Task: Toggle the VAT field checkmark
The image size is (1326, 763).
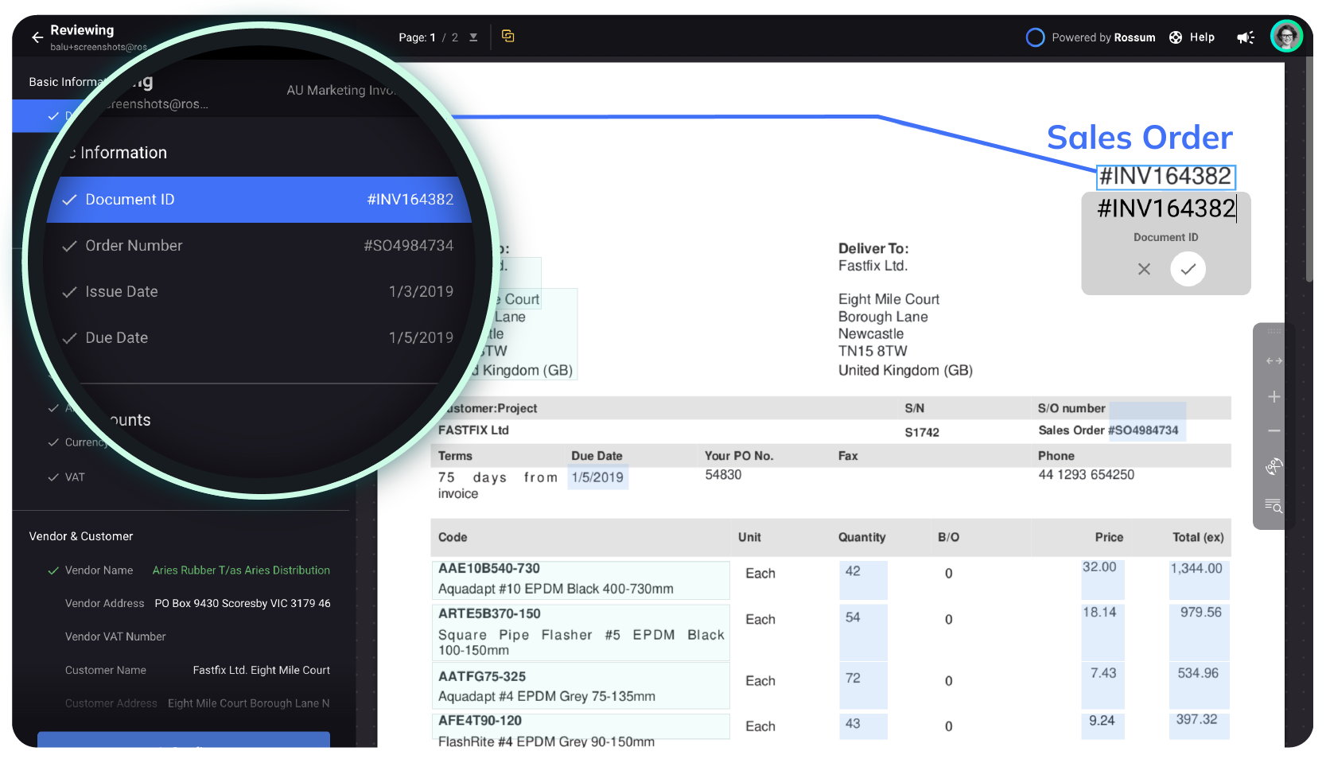Action: (x=53, y=477)
